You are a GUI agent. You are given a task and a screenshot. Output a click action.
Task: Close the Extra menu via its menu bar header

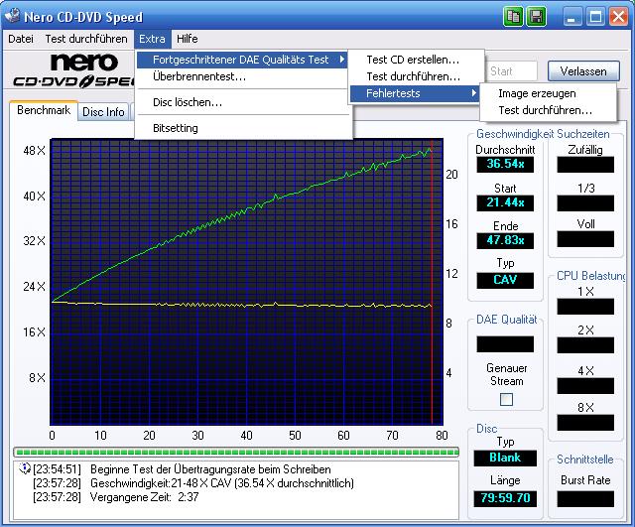[152, 39]
